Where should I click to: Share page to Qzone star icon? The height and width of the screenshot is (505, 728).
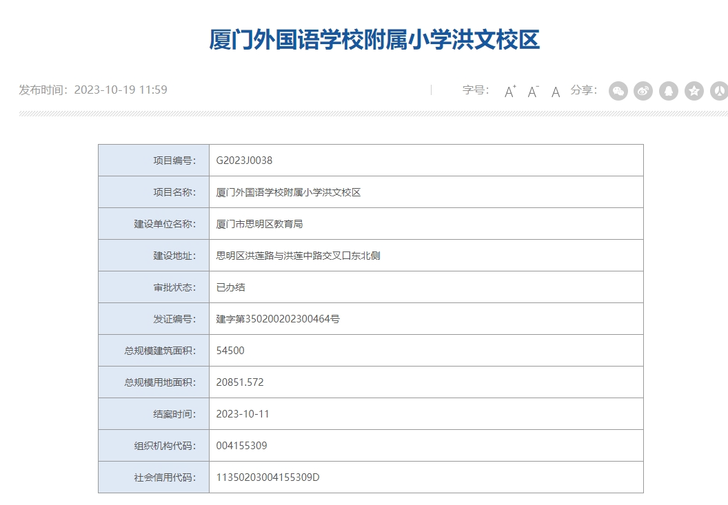click(694, 91)
